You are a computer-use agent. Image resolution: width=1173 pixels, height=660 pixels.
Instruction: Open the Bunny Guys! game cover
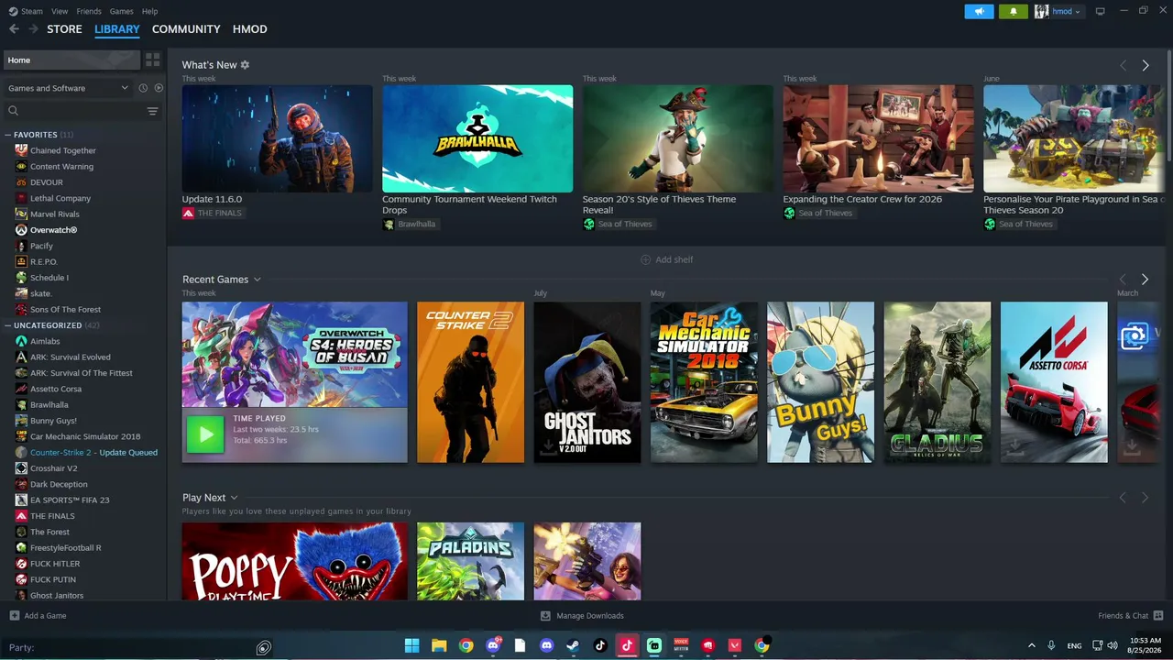pyautogui.click(x=821, y=382)
